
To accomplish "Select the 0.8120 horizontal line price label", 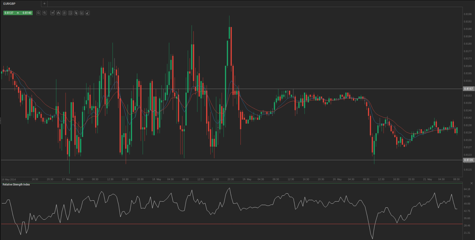I will (x=468, y=160).
